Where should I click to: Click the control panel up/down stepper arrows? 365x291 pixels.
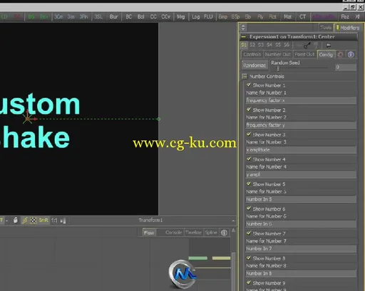tap(243, 28)
